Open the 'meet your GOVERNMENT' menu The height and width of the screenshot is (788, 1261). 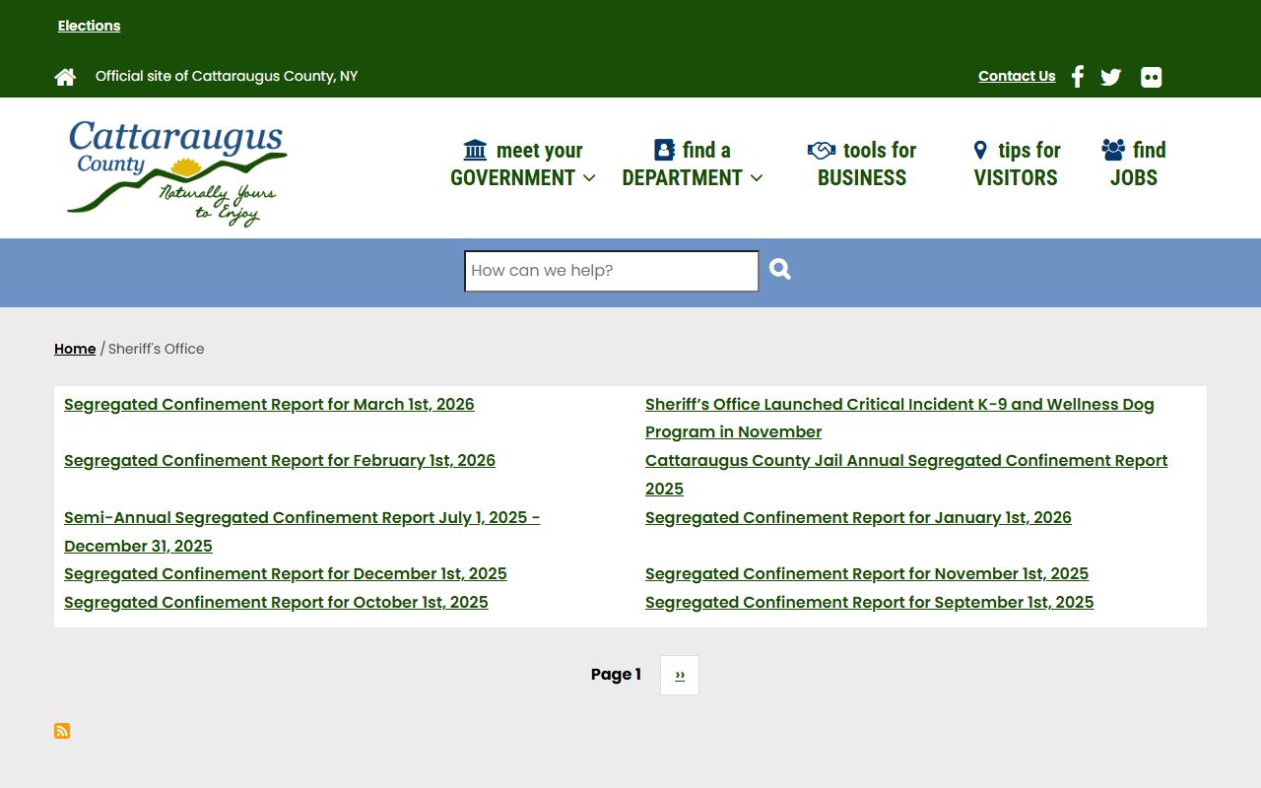coord(522,164)
